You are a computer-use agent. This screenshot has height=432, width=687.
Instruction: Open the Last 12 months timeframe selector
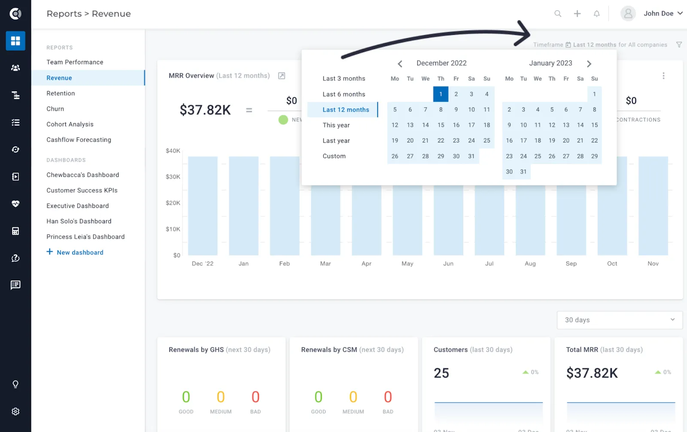pyautogui.click(x=595, y=45)
